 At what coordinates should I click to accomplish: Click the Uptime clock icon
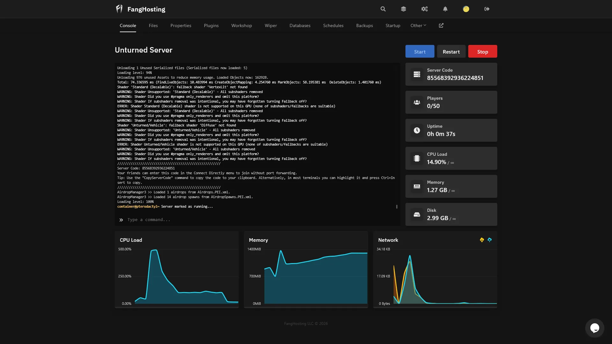tap(417, 130)
